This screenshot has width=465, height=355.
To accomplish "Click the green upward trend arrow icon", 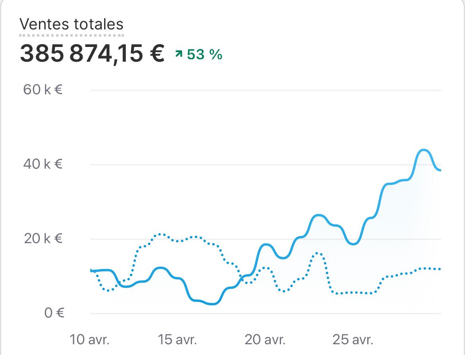I will [178, 54].
